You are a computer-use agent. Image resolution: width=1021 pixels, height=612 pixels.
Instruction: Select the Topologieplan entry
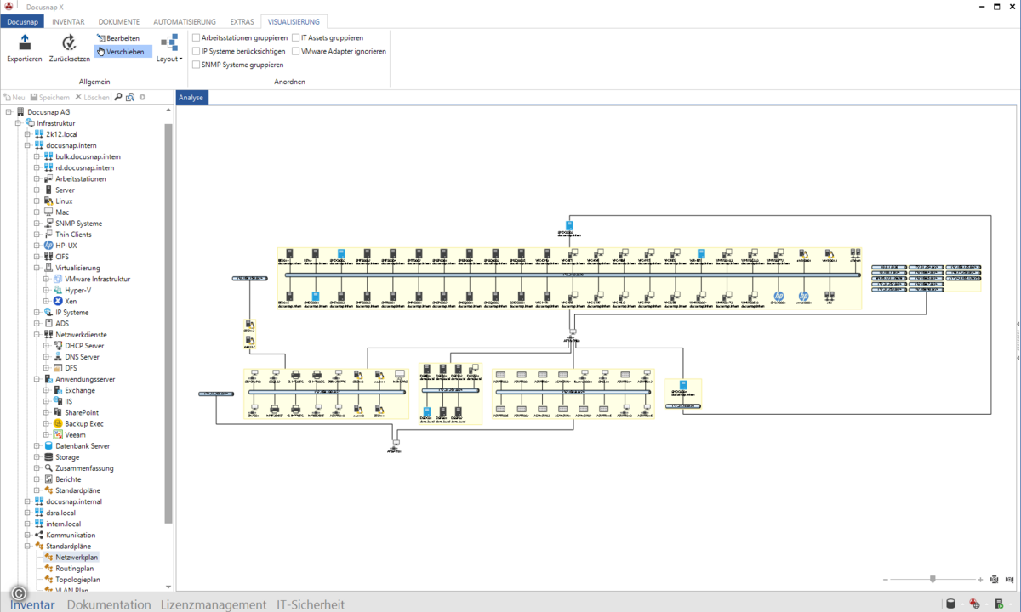coord(71,579)
